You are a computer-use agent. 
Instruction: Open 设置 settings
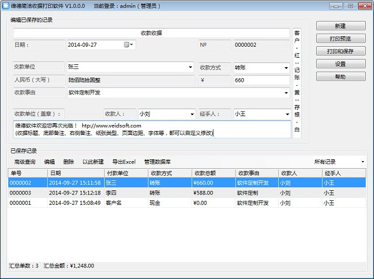(x=340, y=64)
